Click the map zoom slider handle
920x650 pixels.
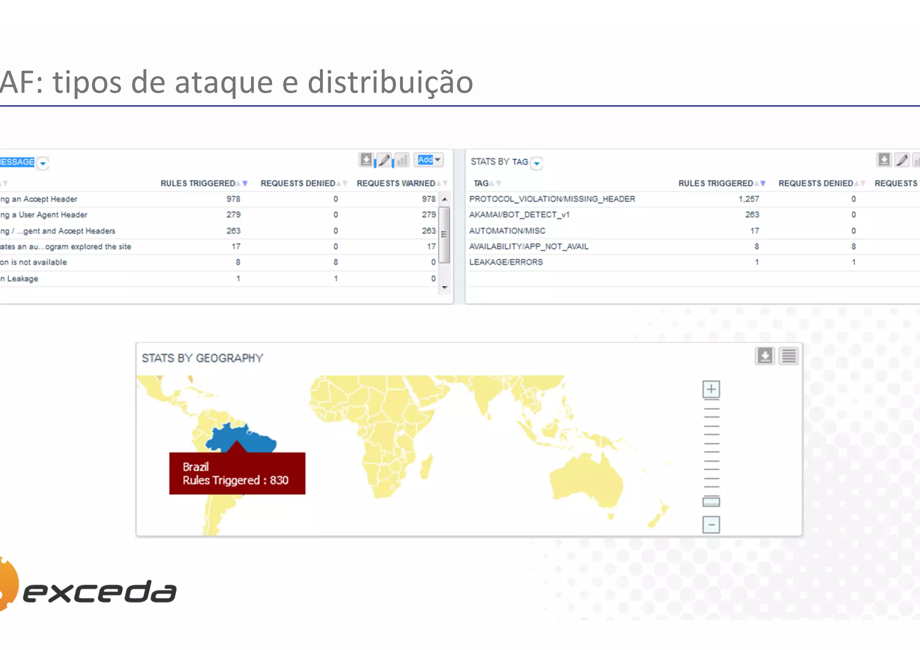click(x=711, y=501)
